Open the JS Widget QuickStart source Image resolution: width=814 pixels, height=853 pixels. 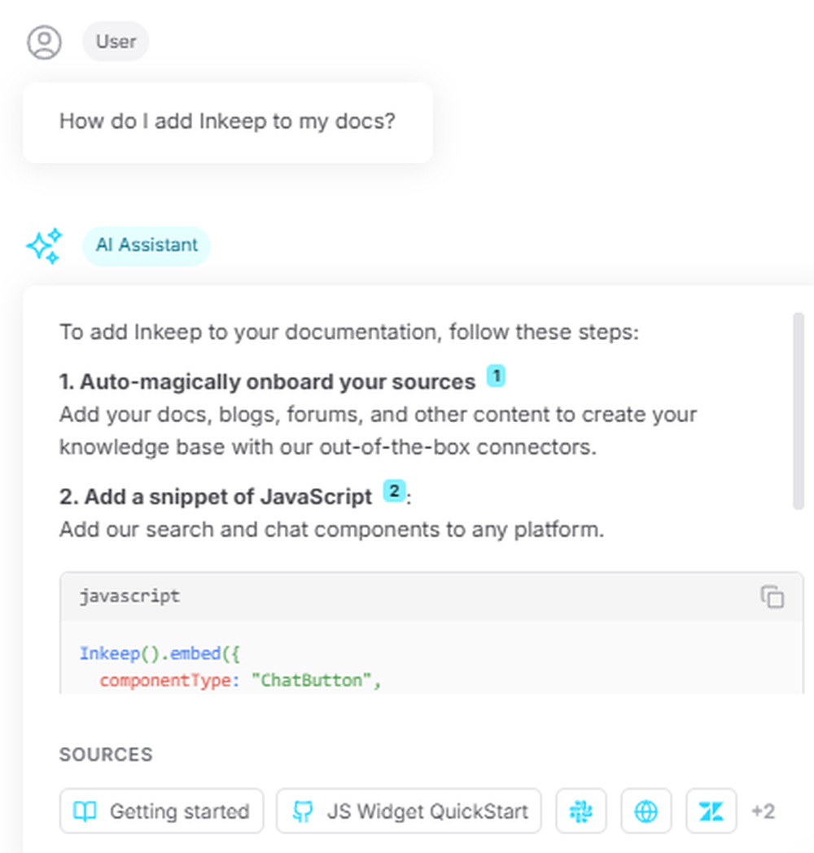(409, 811)
